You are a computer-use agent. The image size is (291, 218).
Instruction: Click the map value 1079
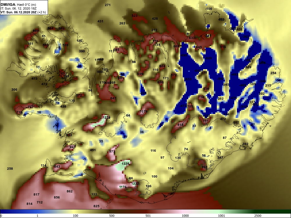(x=143, y=111)
